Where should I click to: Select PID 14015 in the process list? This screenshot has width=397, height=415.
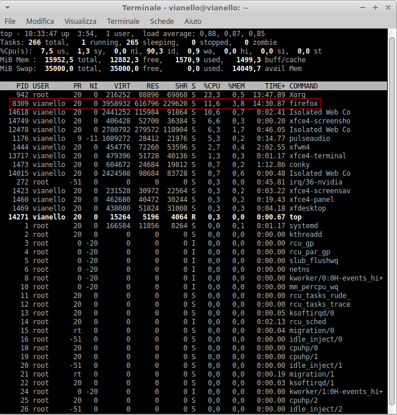tap(18, 173)
